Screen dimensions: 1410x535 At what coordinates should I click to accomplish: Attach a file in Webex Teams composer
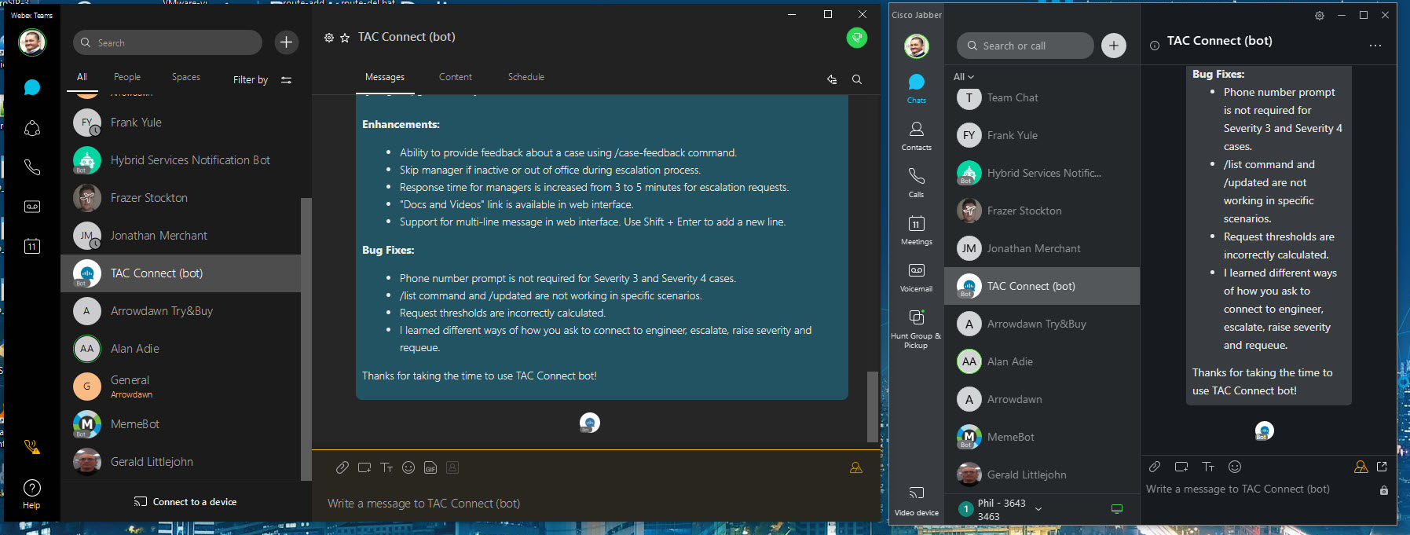[x=342, y=467]
